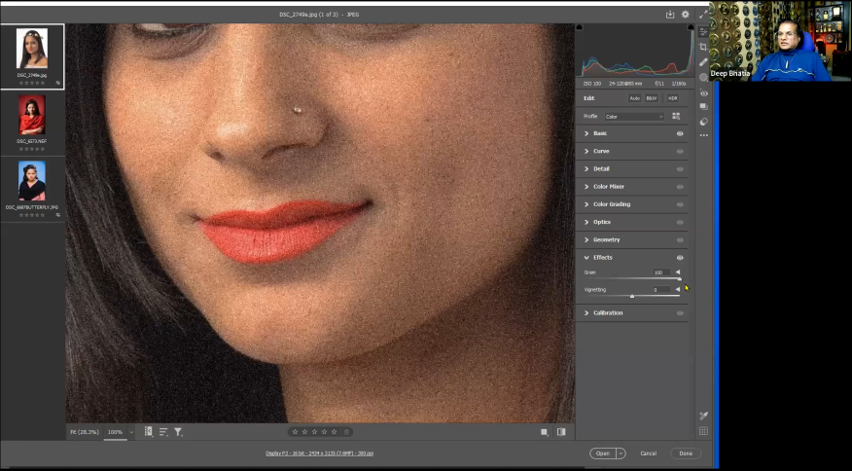Click the Done button
Screen dimensions: 852x471
[x=686, y=453]
